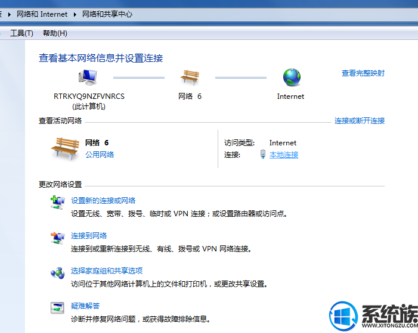Click the 连接到网络 icon

(58, 238)
